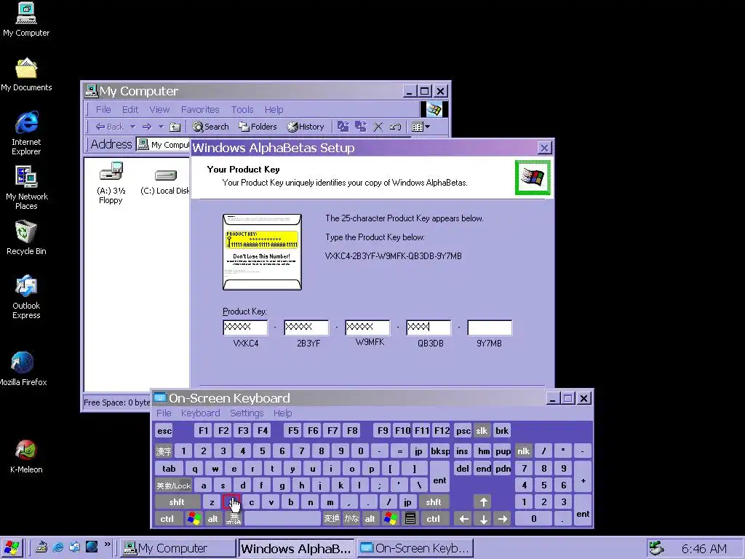Click the Undo icon in My Computer toolbar
745x559 pixels.
pos(395,127)
